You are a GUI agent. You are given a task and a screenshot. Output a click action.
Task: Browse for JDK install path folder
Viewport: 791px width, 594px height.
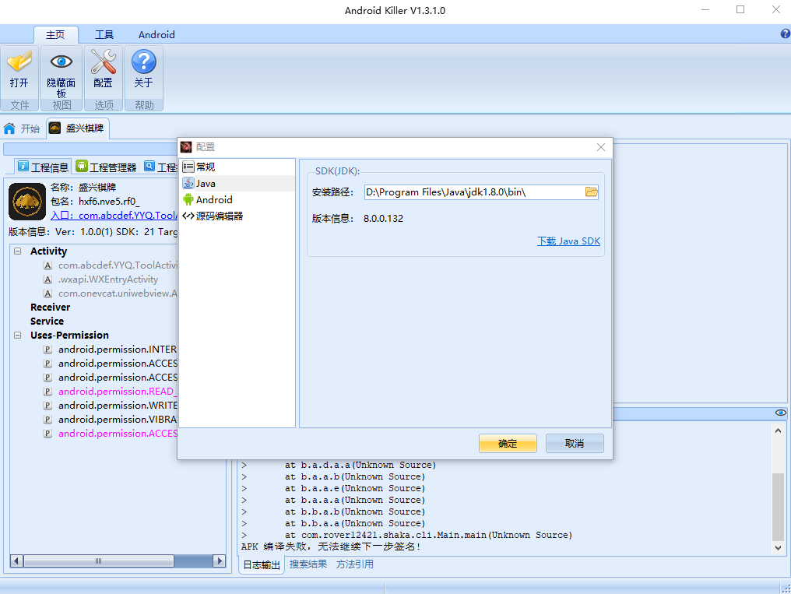point(591,192)
